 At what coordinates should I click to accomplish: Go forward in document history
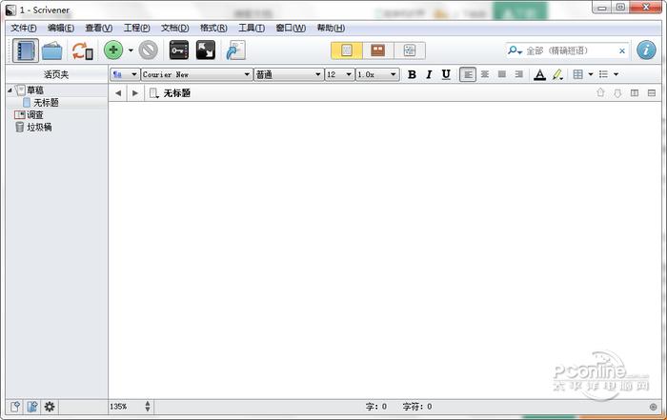pyautogui.click(x=135, y=93)
